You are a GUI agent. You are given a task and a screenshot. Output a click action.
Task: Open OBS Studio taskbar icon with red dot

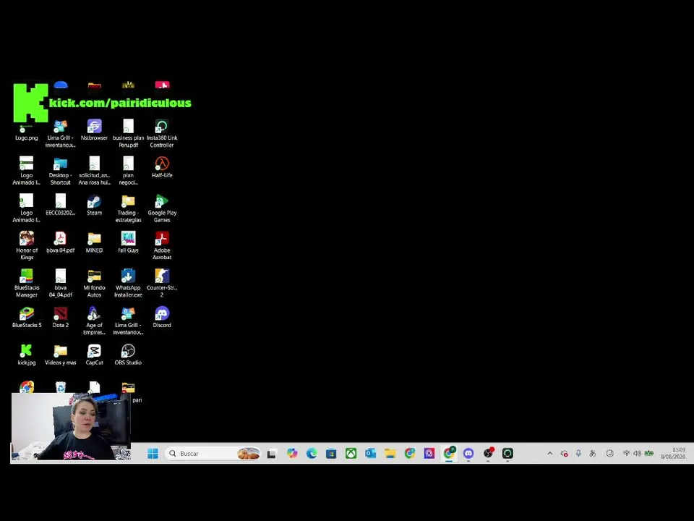click(x=488, y=453)
